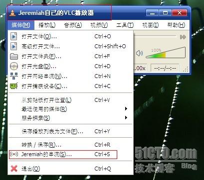Mute audio with the speaker icon

[x=139, y=53]
